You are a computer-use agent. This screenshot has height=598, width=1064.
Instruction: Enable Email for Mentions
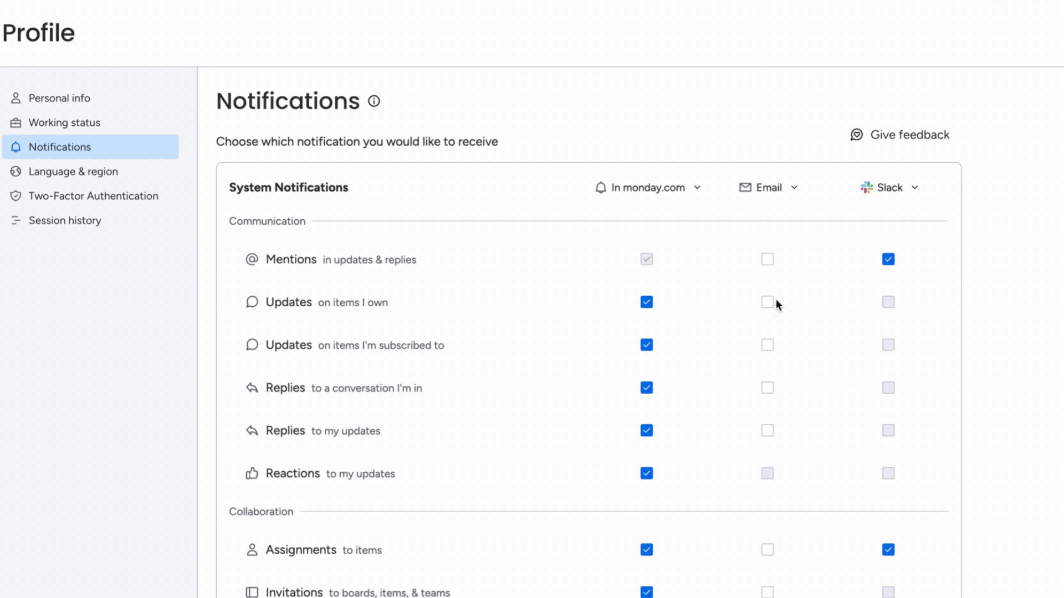(768, 259)
